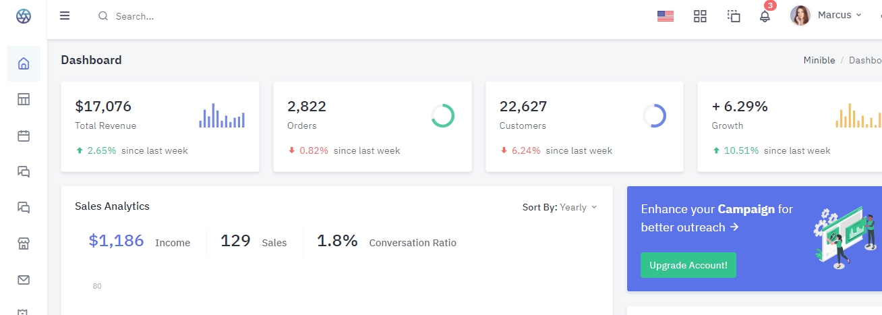Follow the Enhance your Campaign arrow link
This screenshot has height=315, width=882.
pyautogui.click(x=734, y=227)
